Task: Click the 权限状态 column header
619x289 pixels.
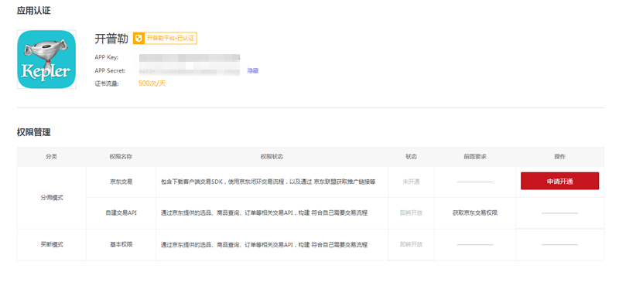Action: pyautogui.click(x=272, y=157)
